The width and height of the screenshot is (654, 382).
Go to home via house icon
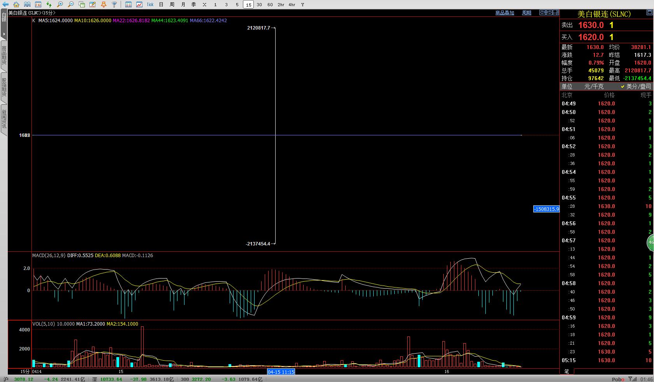[16, 4]
